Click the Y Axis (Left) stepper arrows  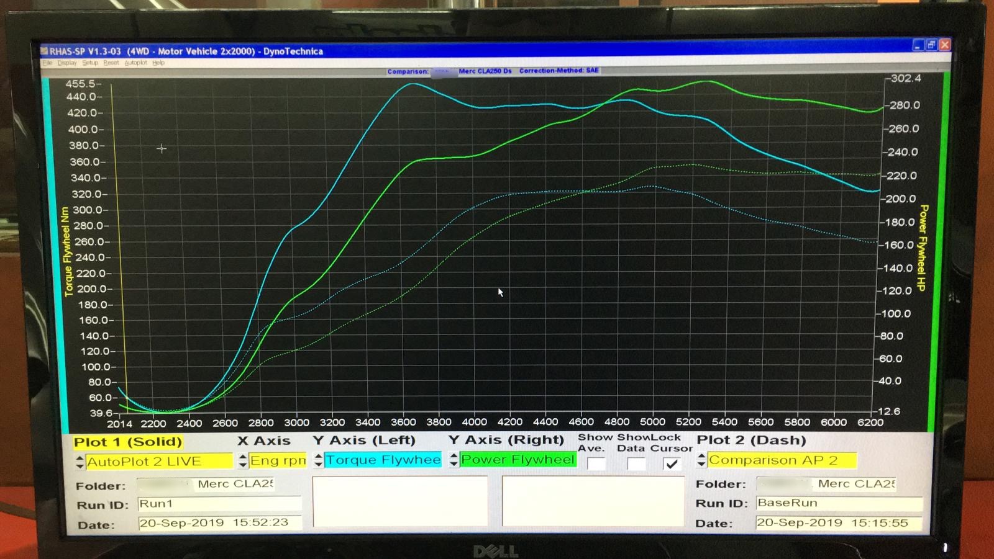click(318, 460)
